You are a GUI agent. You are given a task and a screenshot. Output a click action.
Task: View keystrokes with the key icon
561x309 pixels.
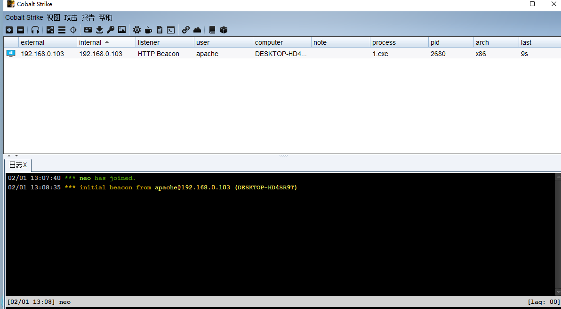tap(111, 30)
